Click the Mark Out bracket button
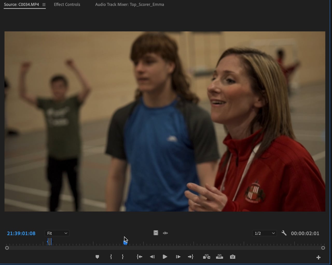 (123, 257)
